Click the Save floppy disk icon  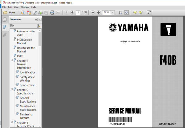[46, 12]
